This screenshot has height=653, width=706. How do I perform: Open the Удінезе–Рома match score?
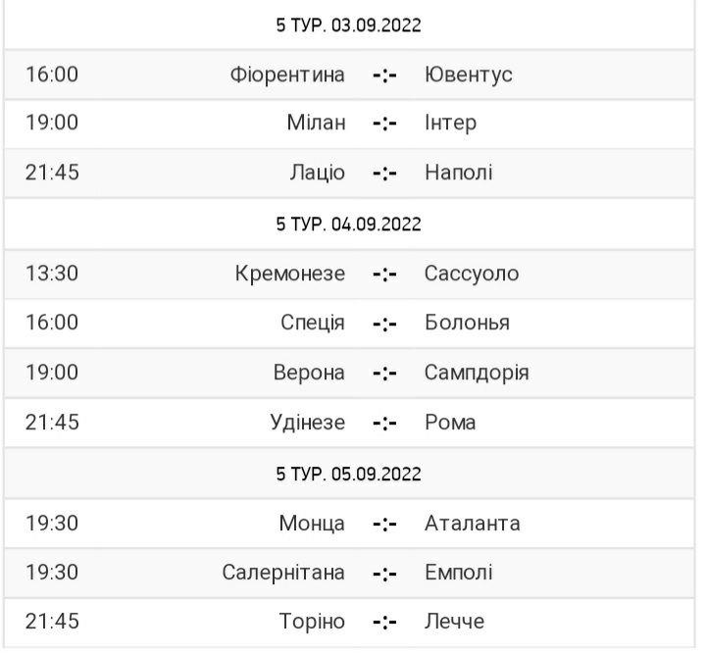coord(384,423)
